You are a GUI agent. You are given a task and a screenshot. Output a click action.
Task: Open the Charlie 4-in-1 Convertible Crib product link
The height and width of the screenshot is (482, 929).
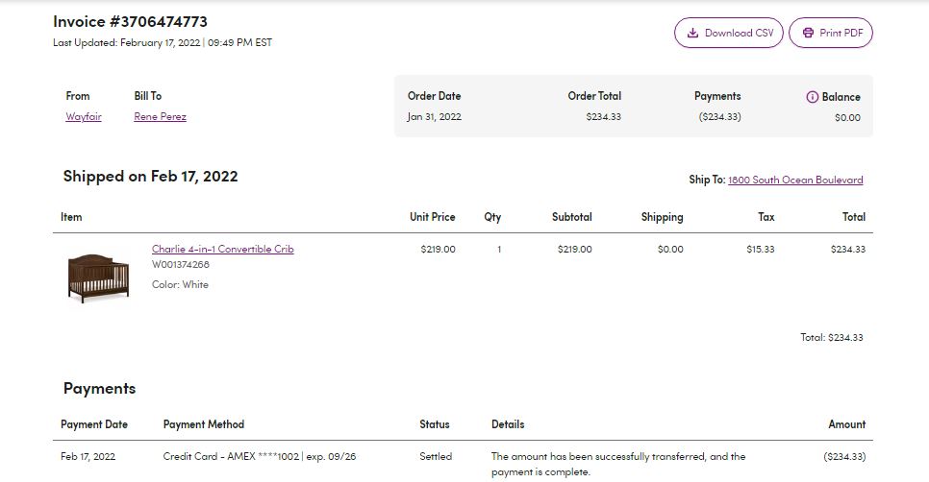[223, 249]
